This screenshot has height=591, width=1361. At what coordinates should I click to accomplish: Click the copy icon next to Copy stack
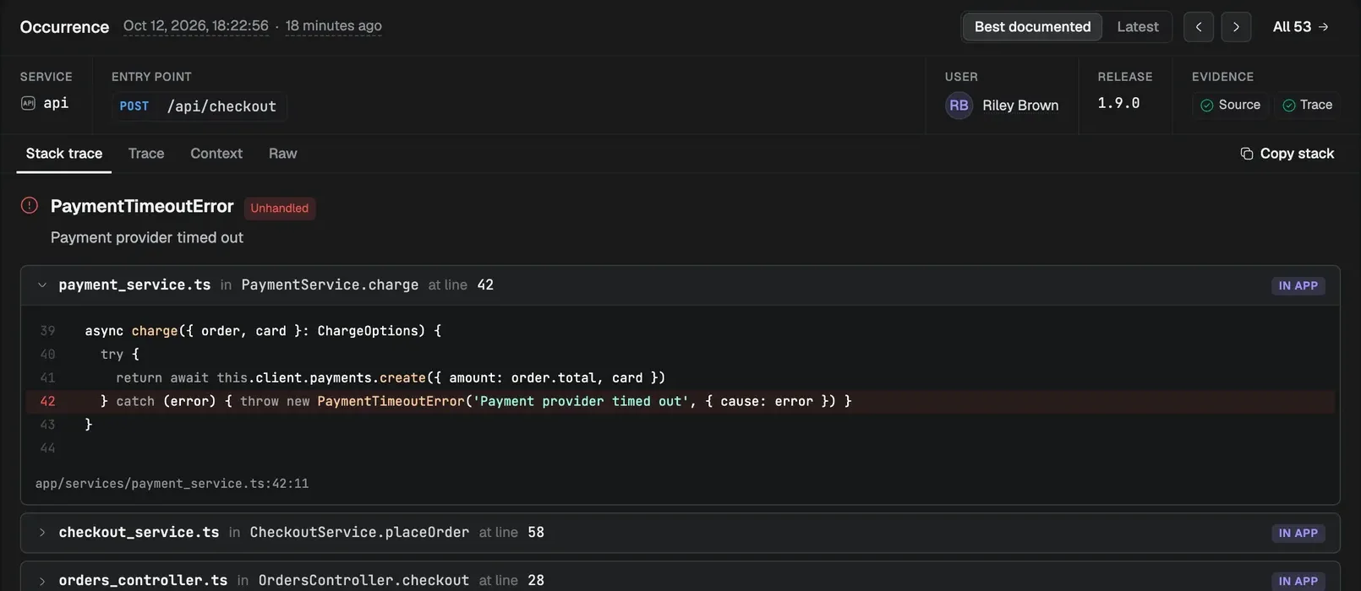(x=1246, y=154)
